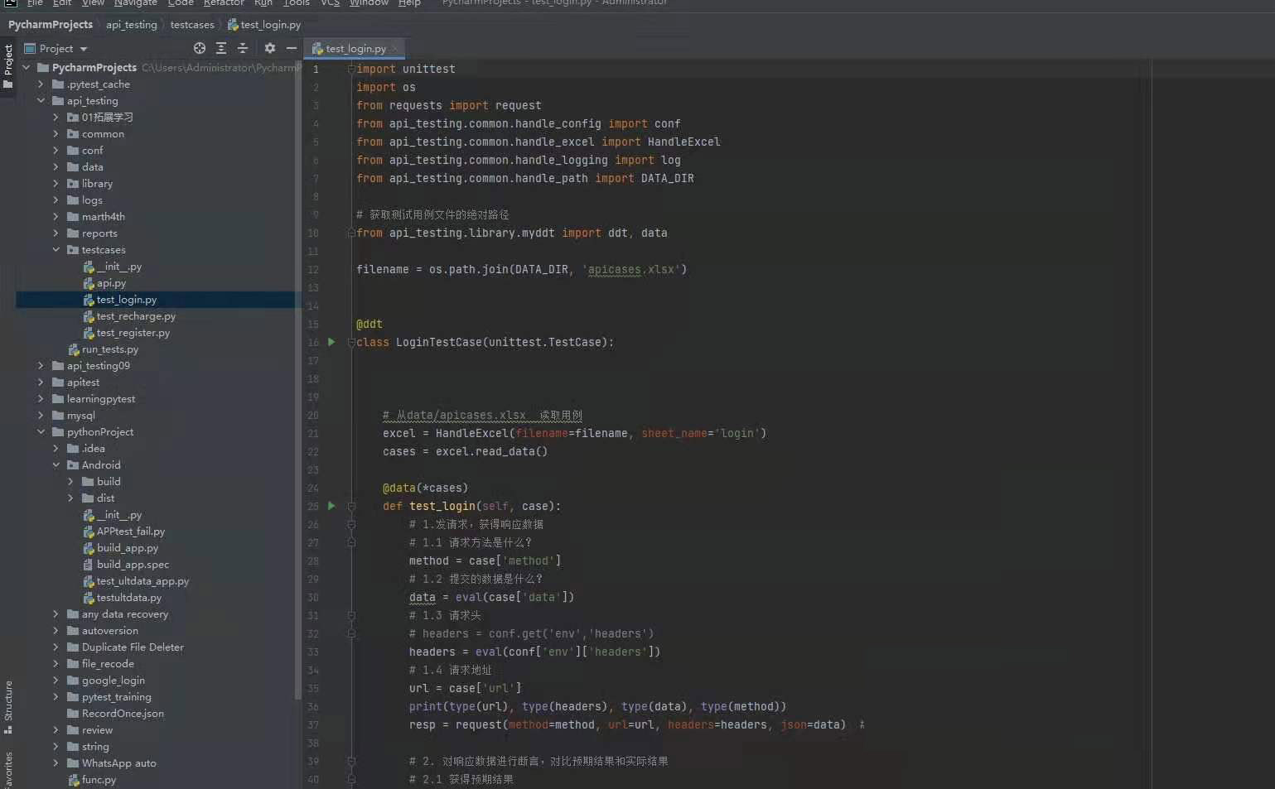The width and height of the screenshot is (1275, 789).
Task: Click api_testing in the breadcrumb bar
Action: pos(131,25)
